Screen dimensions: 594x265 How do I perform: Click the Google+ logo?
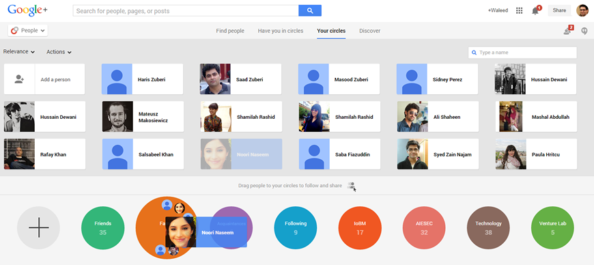point(28,10)
